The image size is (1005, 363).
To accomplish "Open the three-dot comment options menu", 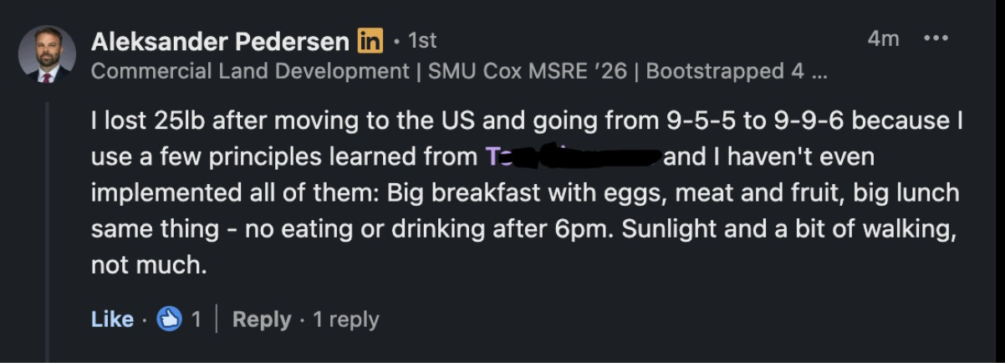I will (x=935, y=38).
